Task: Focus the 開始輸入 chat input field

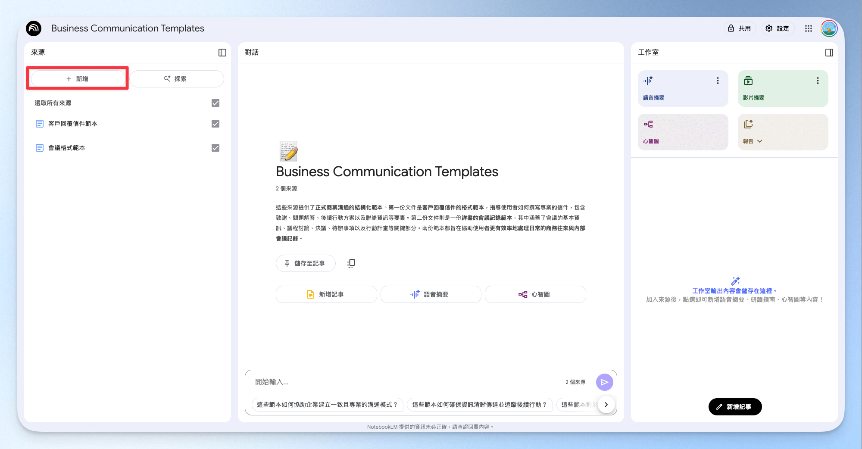Action: (x=405, y=382)
